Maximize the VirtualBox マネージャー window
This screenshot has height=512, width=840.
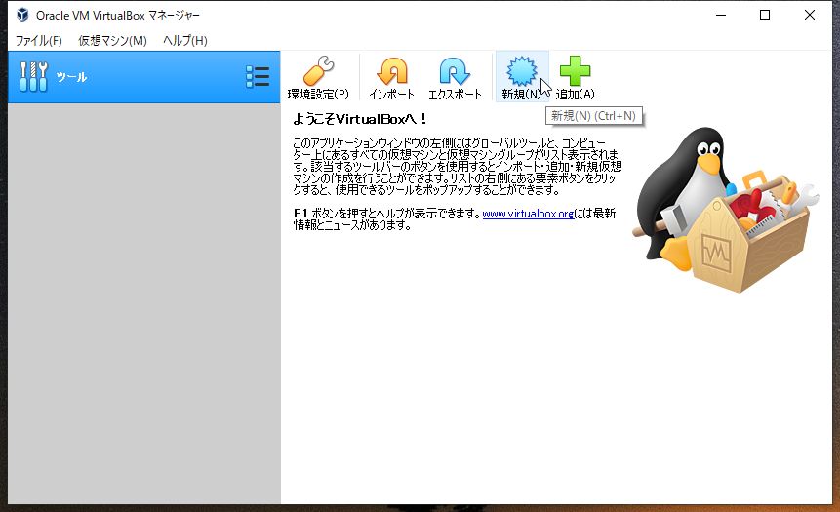[x=765, y=15]
